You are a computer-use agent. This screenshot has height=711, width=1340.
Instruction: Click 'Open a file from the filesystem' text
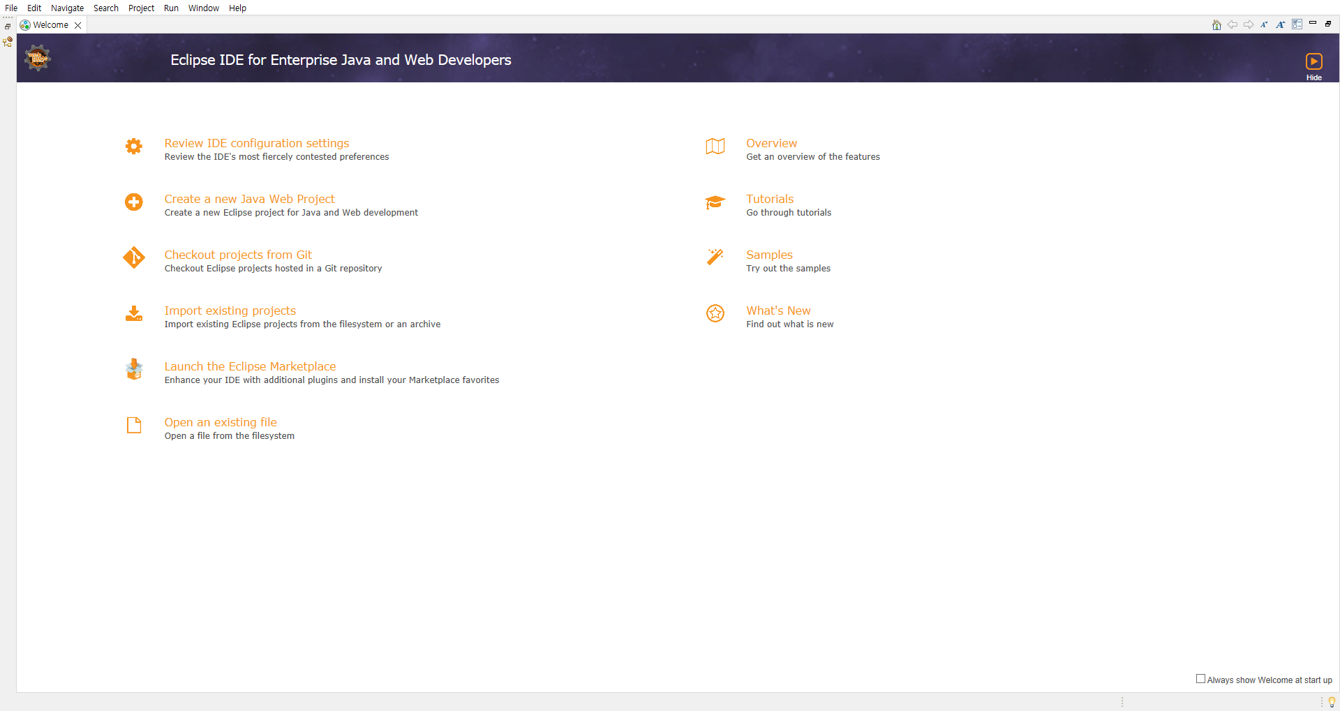click(229, 436)
